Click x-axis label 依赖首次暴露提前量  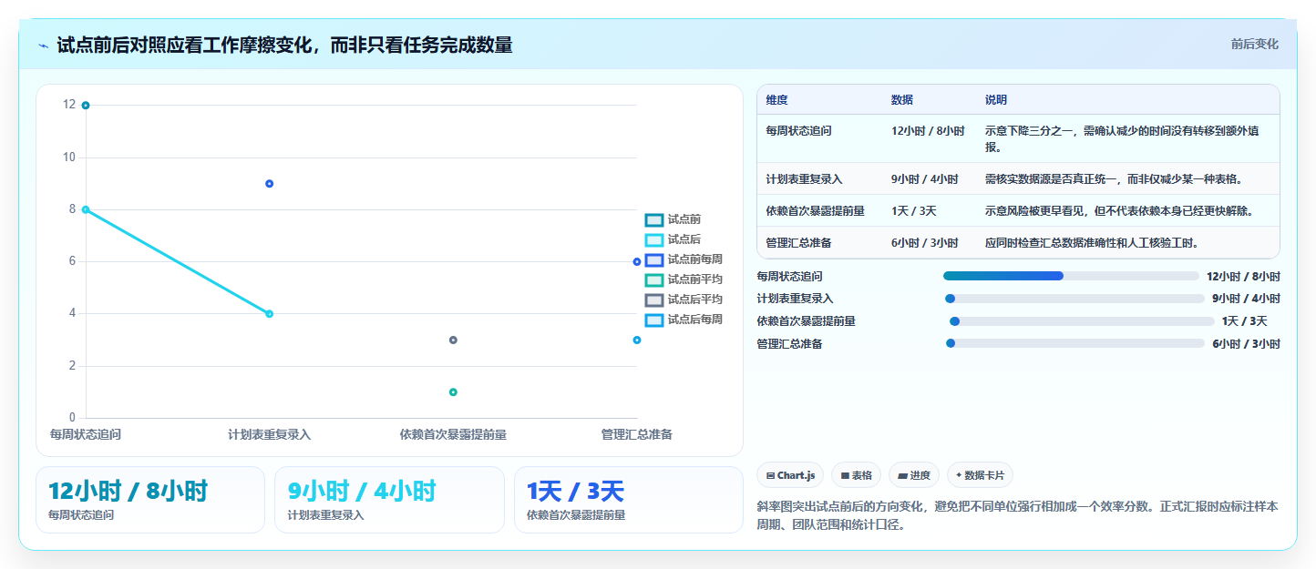tap(453, 435)
